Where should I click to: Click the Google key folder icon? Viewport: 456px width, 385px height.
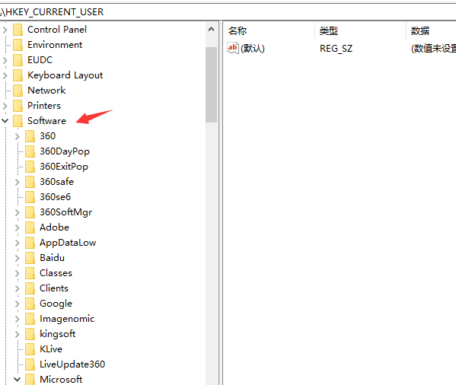coord(30,304)
